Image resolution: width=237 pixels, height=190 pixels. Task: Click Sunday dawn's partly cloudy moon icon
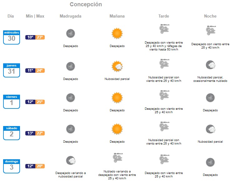click(x=71, y=161)
